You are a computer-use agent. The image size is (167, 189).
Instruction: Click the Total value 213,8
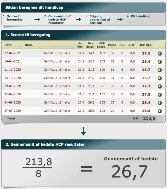[x=149, y=119]
